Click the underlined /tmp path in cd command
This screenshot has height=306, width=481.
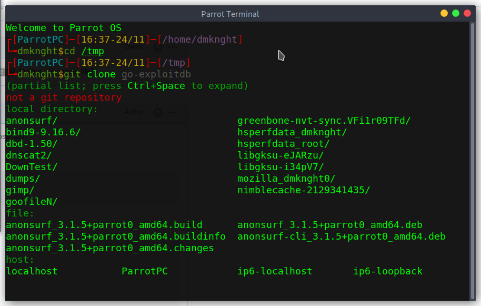93,51
